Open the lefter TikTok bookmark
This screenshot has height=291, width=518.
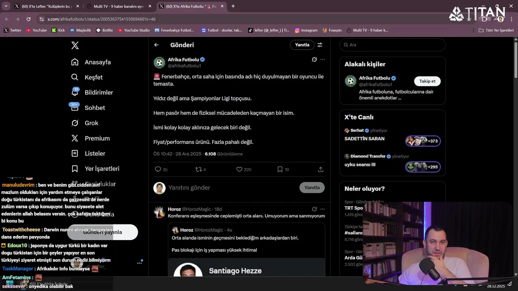pyautogui.click(x=269, y=30)
